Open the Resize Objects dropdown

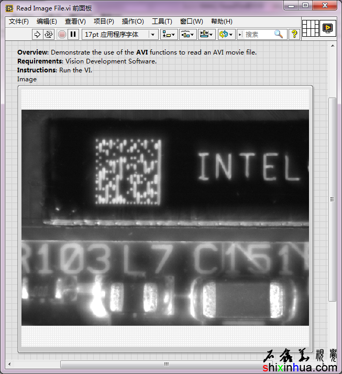(206, 34)
